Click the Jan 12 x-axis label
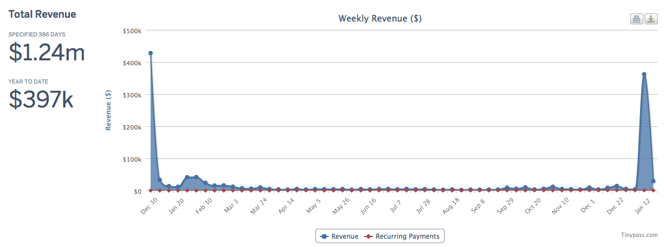 (643, 204)
